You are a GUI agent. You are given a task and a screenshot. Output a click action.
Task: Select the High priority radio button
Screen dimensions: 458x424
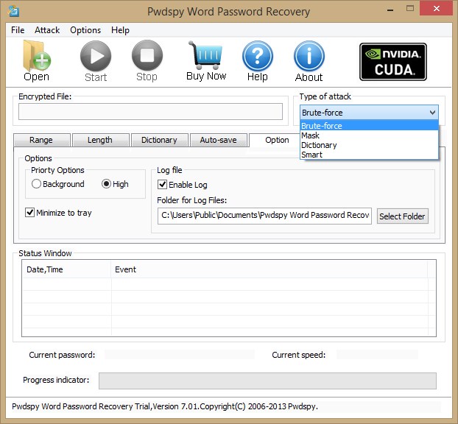[106, 184]
